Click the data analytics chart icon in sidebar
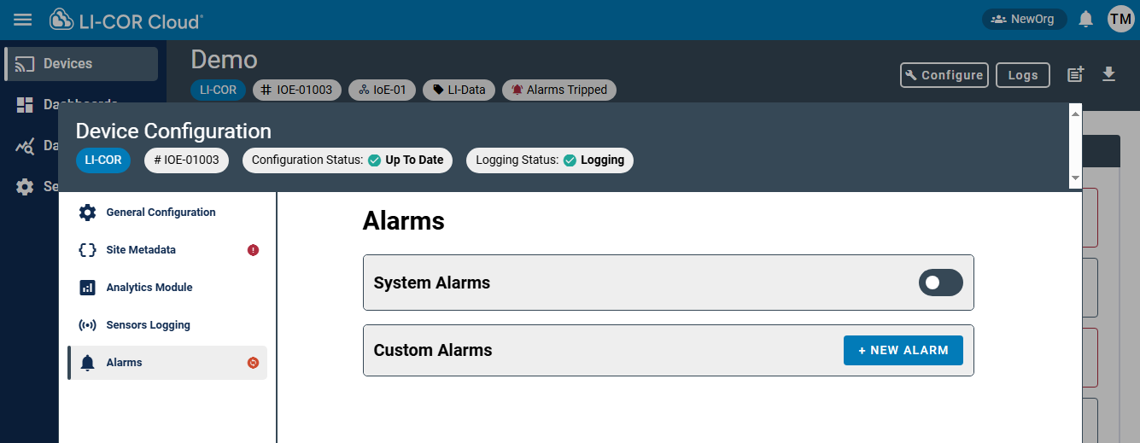The image size is (1140, 443). coord(25,146)
